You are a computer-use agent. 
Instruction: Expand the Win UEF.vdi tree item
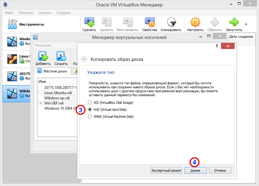point(41,103)
